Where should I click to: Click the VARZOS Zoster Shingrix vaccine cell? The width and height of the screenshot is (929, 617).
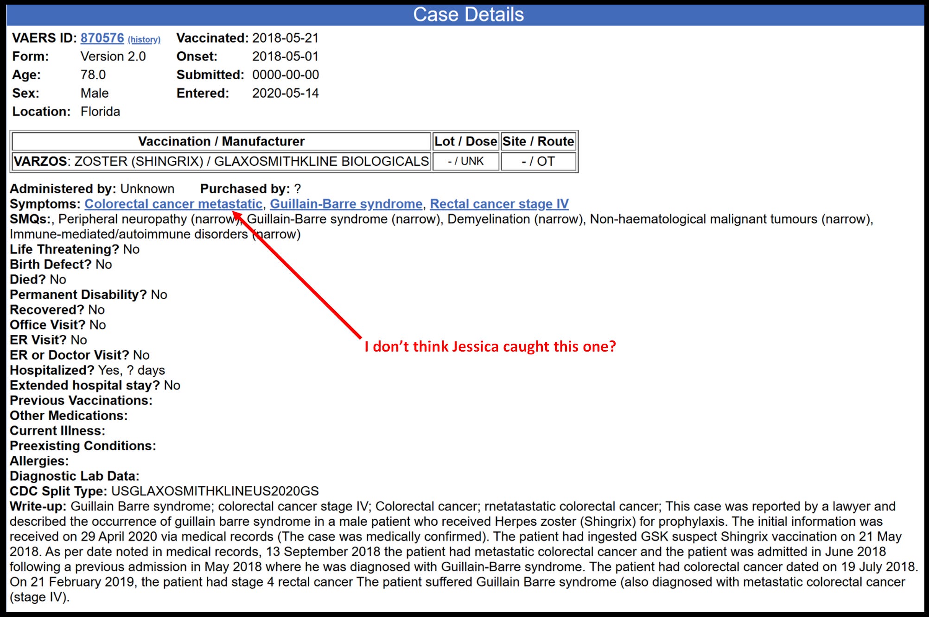(221, 161)
